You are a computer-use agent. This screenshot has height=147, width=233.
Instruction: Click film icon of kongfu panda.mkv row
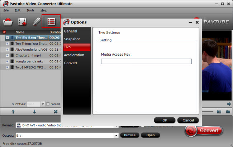[x=12, y=61]
